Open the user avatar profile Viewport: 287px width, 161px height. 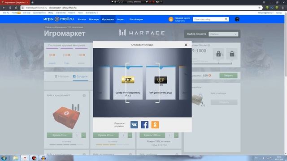point(237,19)
